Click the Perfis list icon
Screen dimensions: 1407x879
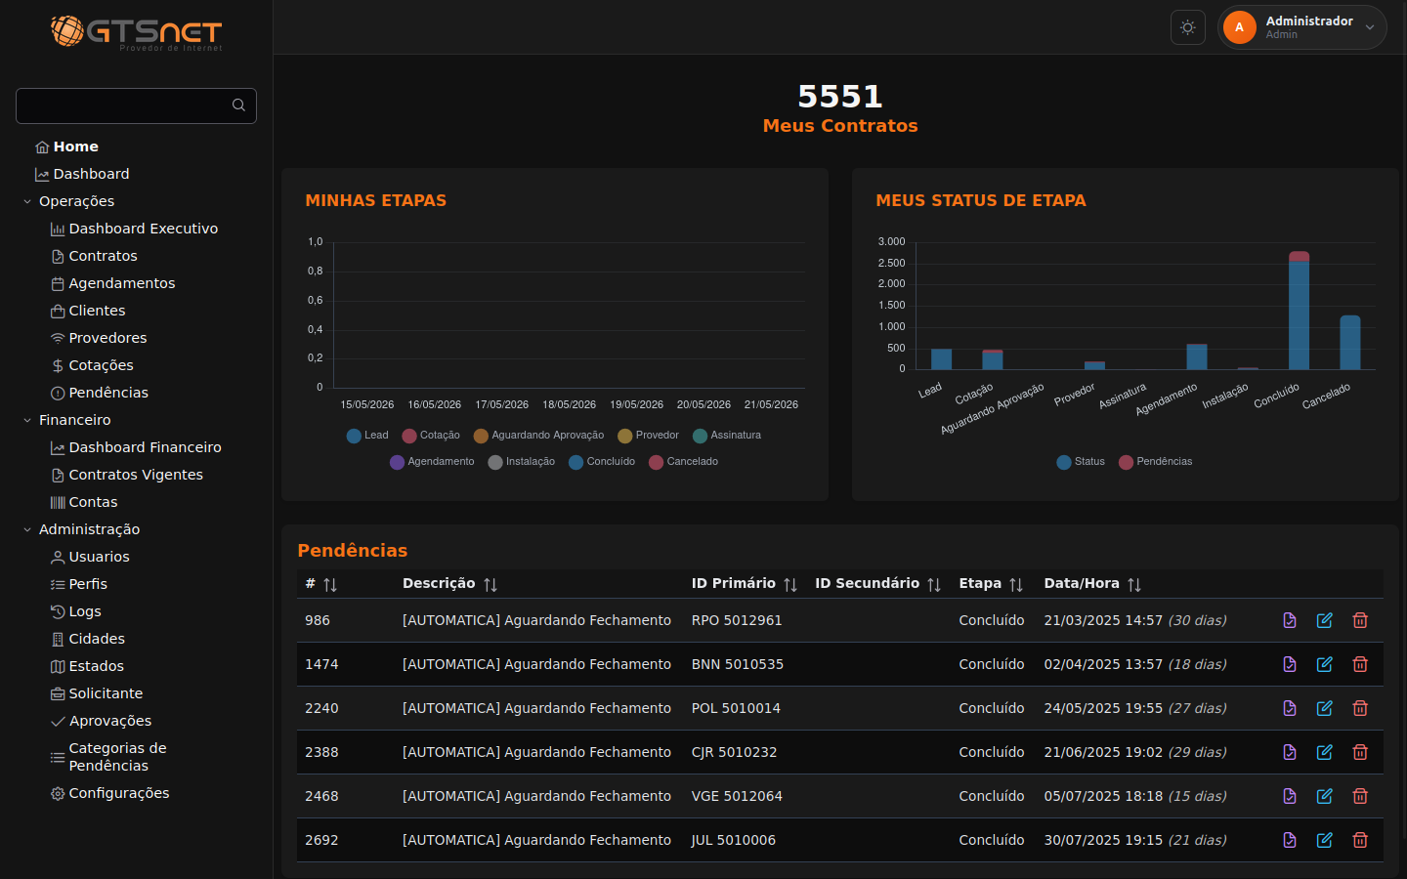click(58, 584)
